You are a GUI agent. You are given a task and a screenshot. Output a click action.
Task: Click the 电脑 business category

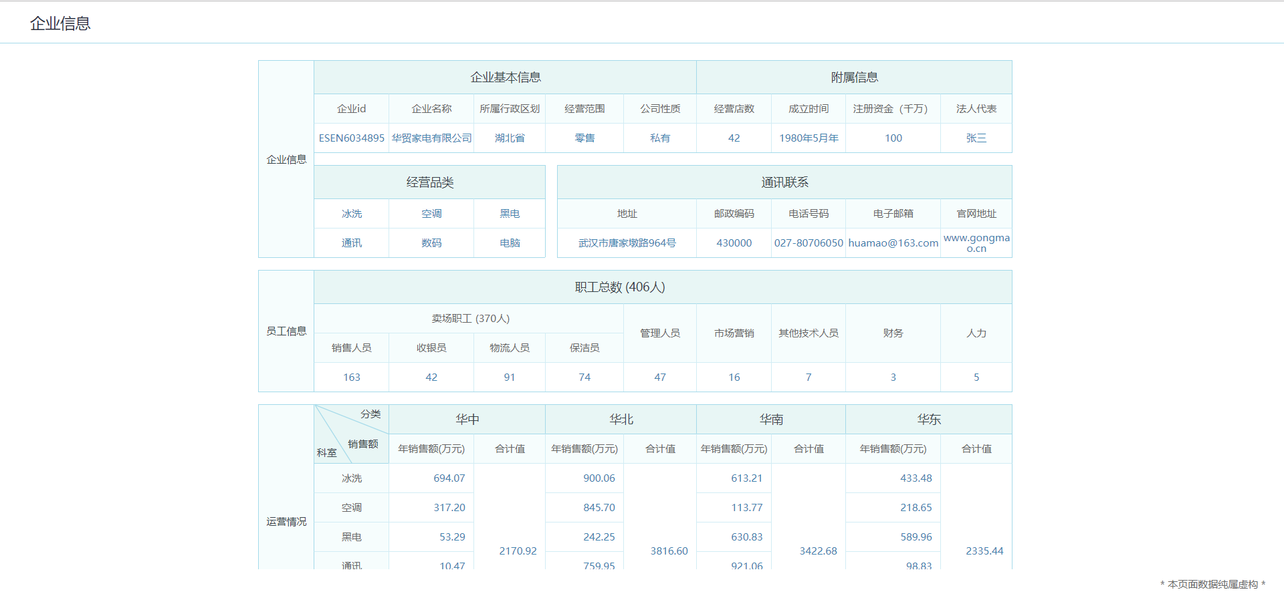pos(510,243)
